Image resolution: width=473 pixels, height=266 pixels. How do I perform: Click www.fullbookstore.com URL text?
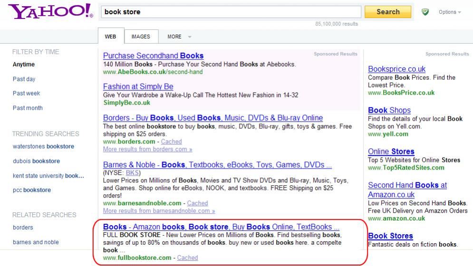[137, 258]
